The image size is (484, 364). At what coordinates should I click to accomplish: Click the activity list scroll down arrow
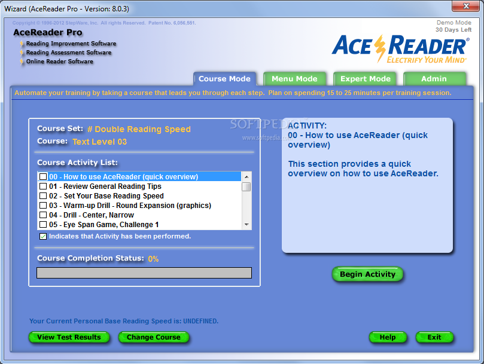click(246, 225)
